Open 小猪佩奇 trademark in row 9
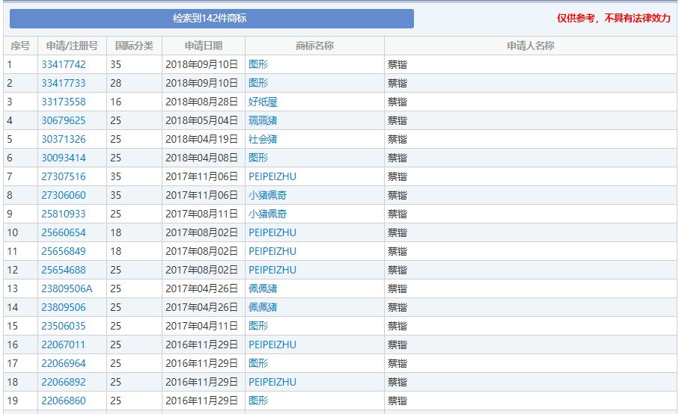Screen dimensions: 679x414 point(267,214)
